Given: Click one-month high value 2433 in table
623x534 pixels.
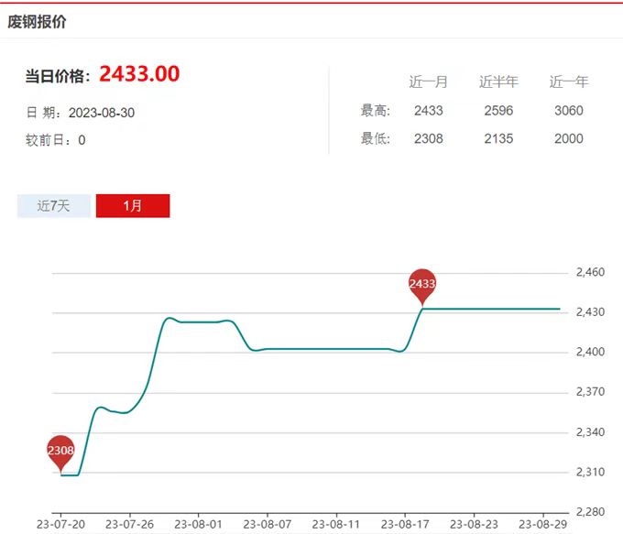Looking at the screenshot, I should [429, 111].
